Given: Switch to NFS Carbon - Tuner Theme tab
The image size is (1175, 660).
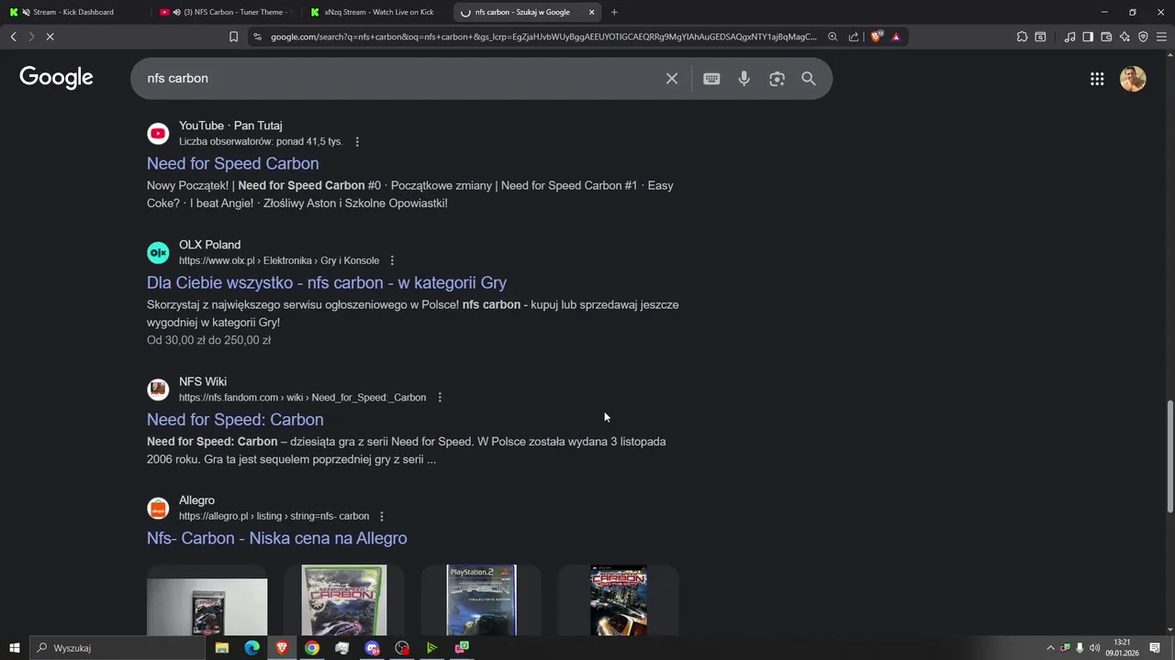Looking at the screenshot, I should pos(226,12).
